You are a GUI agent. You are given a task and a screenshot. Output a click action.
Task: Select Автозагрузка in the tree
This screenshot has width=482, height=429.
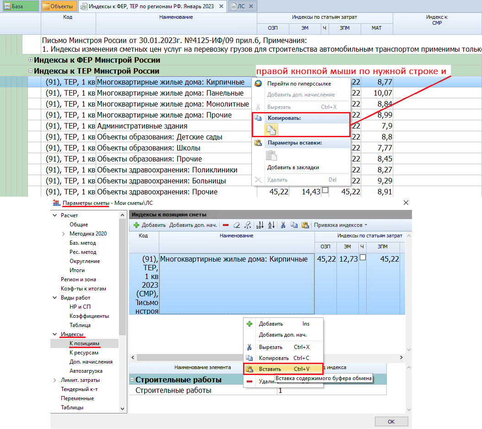click(x=86, y=371)
